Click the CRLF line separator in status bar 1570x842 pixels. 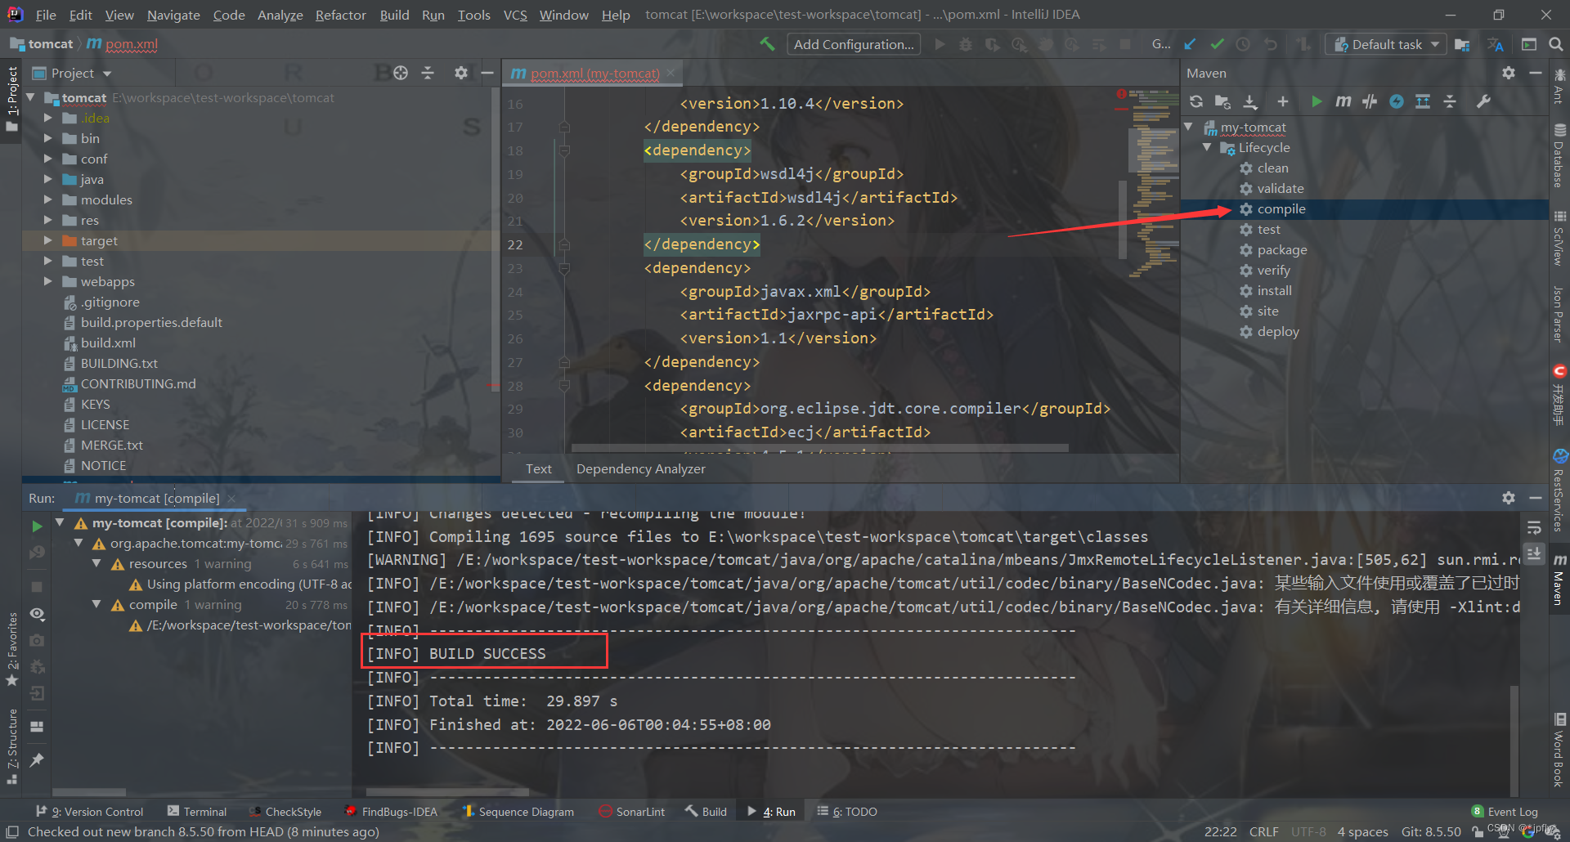(x=1263, y=831)
